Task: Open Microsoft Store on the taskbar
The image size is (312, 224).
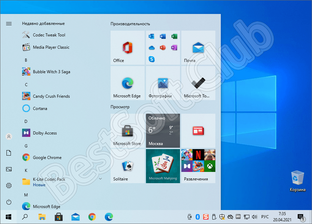Action: click(59, 217)
